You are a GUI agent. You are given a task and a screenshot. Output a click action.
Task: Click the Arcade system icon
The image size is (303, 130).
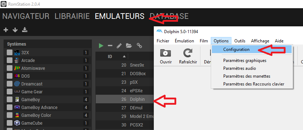[17, 61]
